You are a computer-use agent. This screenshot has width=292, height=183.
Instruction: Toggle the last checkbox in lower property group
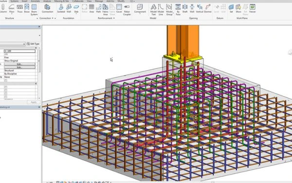pyautogui.click(x=6, y=97)
